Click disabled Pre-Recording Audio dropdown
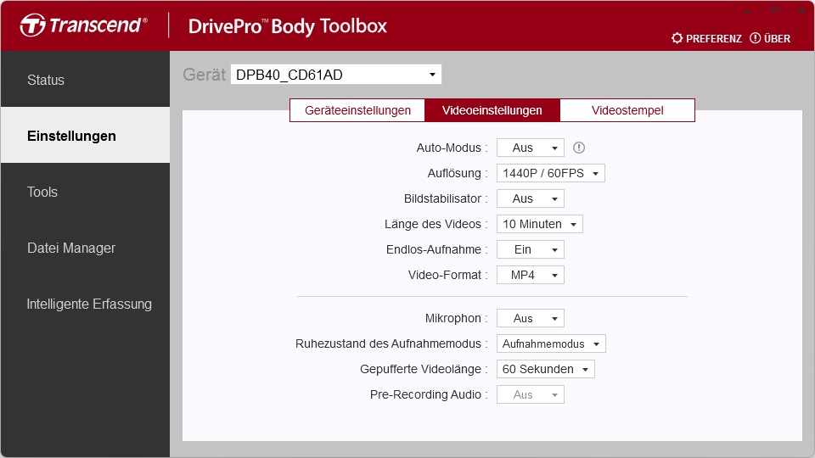Image resolution: width=815 pixels, height=458 pixels. (530, 394)
